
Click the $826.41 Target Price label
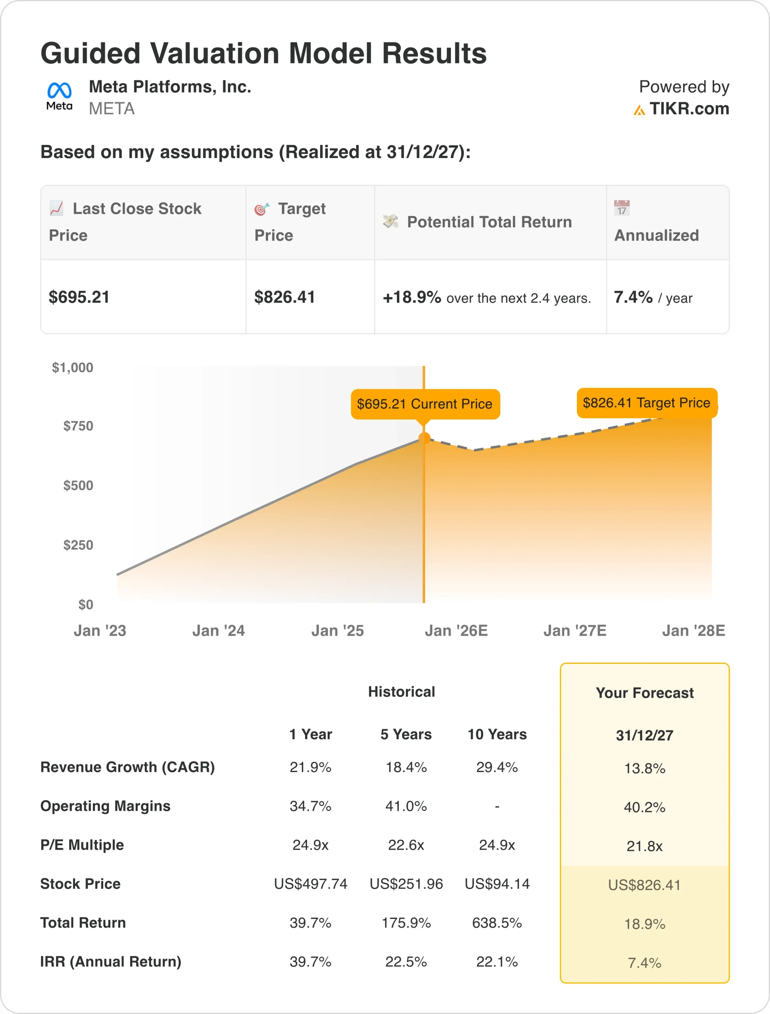[646, 403]
